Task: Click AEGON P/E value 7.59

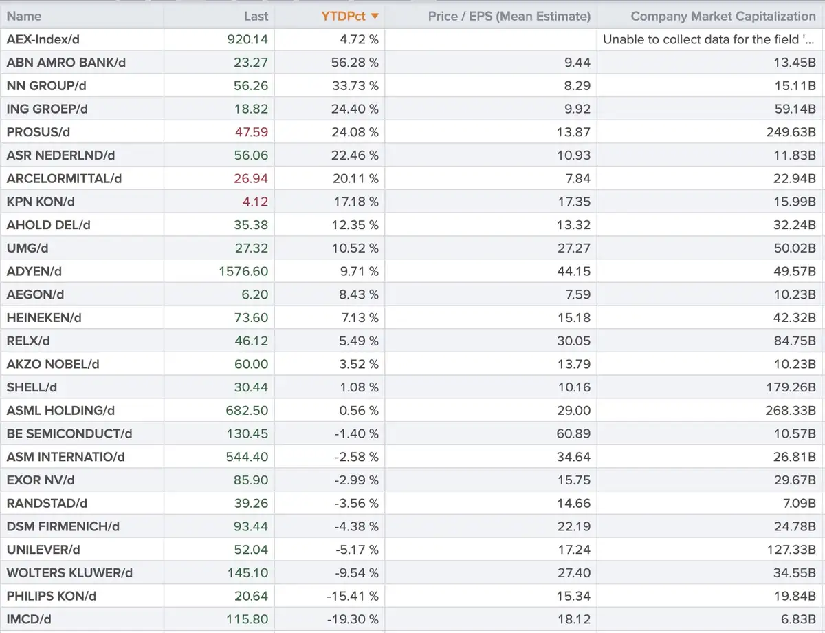Action: pyautogui.click(x=577, y=294)
